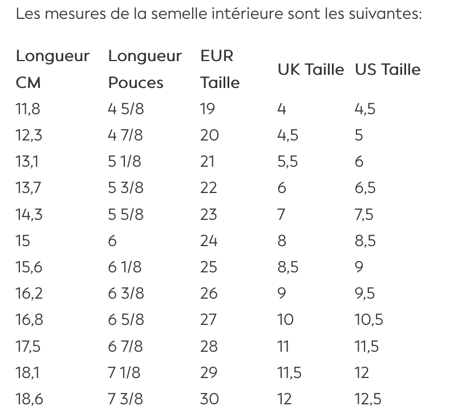
Task: Click the 6 3/8 inches cell
Action: pyautogui.click(x=125, y=293)
